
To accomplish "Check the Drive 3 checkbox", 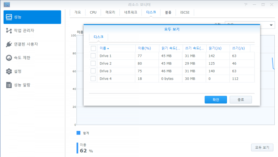I will click(x=93, y=71).
